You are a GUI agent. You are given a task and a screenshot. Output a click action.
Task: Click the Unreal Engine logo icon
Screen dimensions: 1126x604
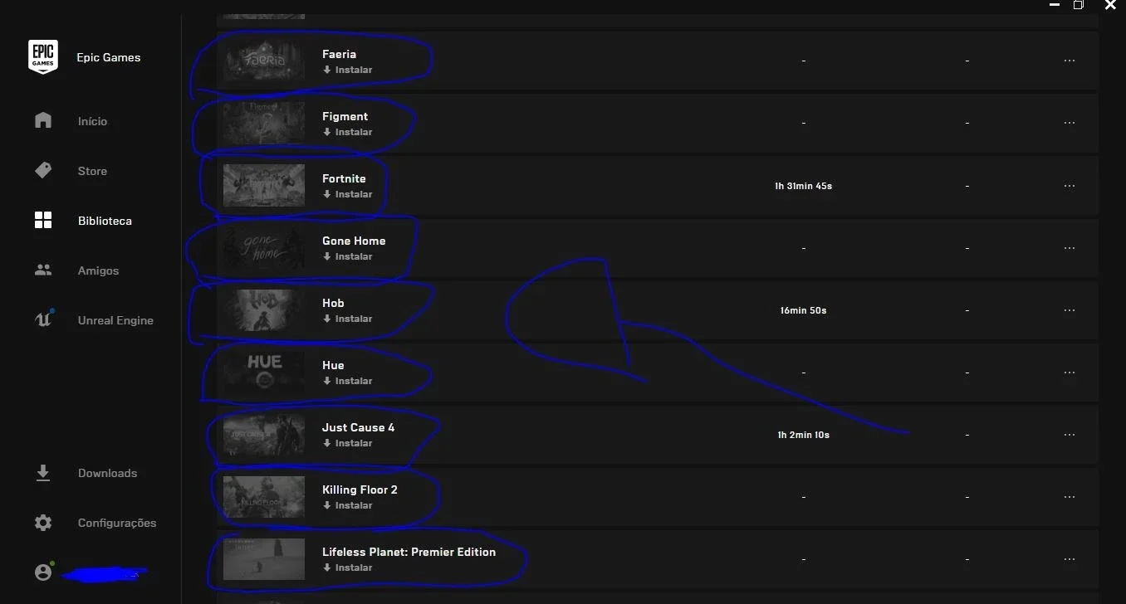point(43,319)
